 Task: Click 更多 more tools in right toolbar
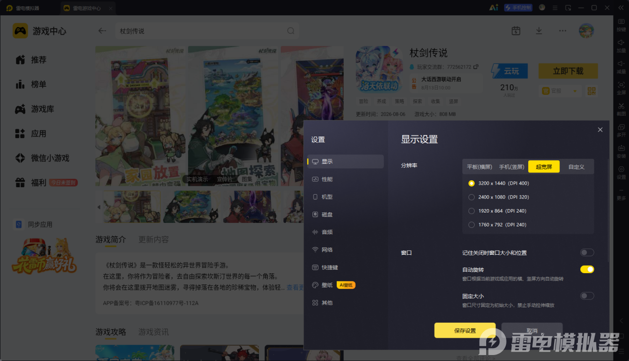[x=621, y=194]
